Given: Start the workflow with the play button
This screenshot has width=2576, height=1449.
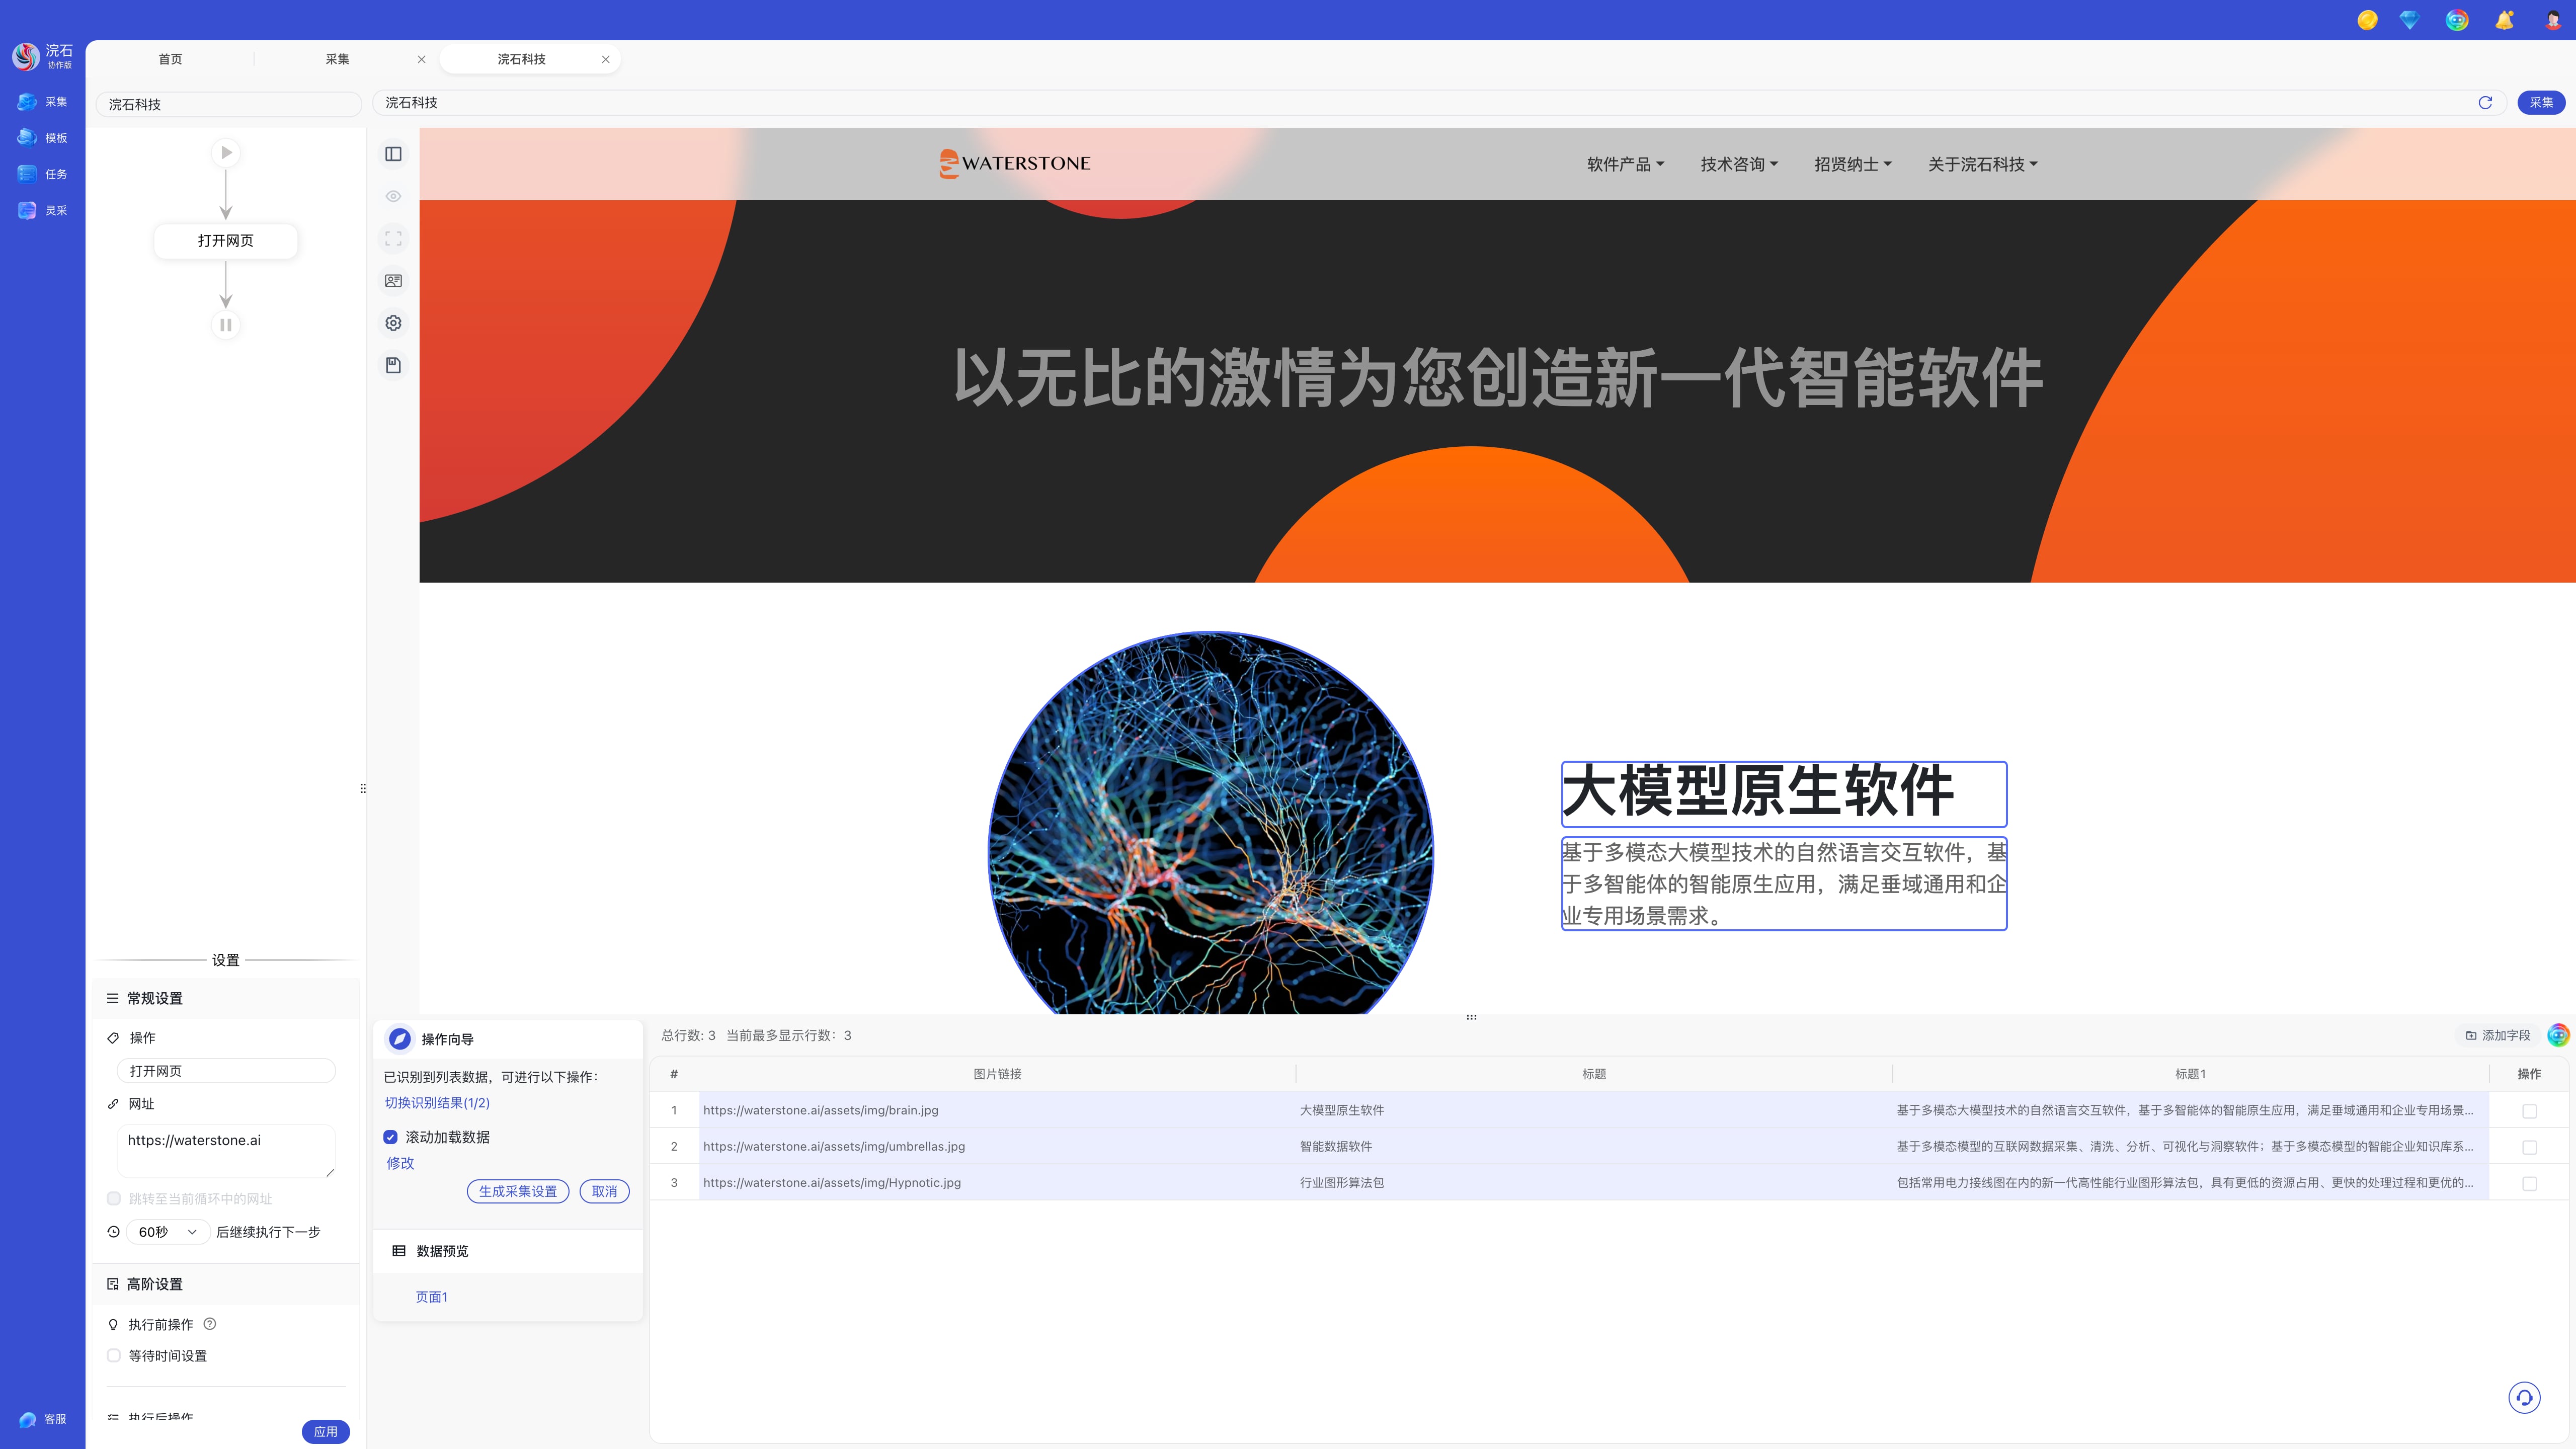Looking at the screenshot, I should click(226, 152).
